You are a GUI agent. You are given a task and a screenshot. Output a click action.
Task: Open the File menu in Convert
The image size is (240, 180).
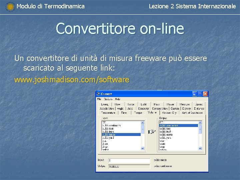point(99,99)
